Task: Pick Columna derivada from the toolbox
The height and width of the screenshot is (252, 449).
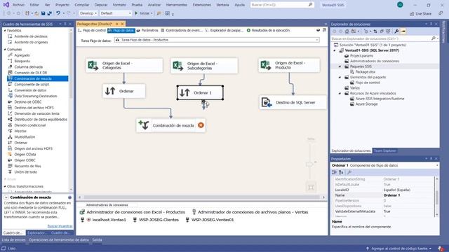Action: coord(28,67)
